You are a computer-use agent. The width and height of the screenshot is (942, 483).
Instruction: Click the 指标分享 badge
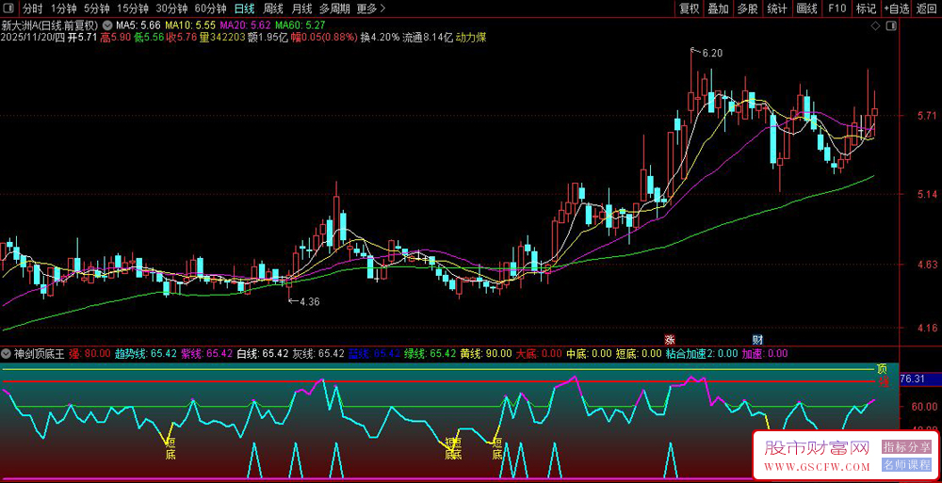[x=906, y=446]
